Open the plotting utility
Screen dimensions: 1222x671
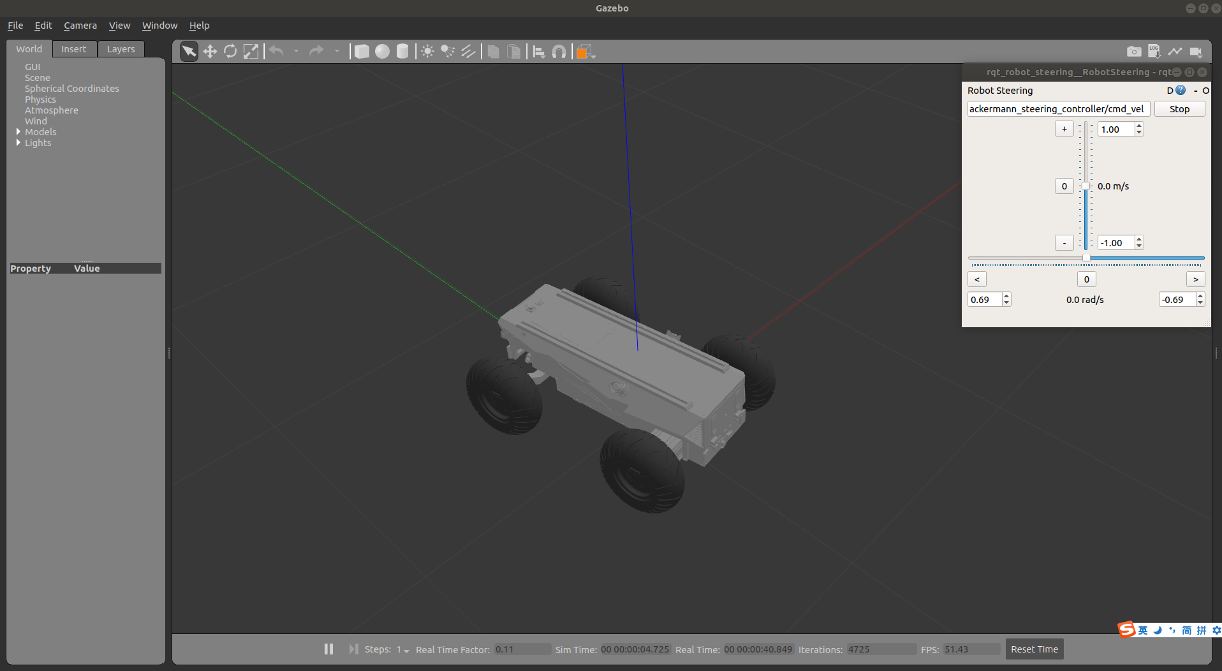1175,51
